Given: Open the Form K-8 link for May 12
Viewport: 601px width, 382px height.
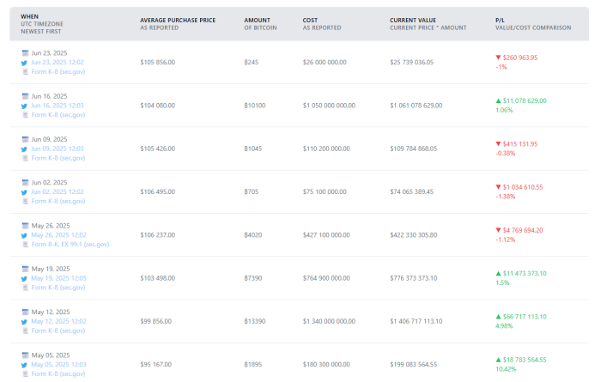Looking at the screenshot, I should (x=58, y=330).
